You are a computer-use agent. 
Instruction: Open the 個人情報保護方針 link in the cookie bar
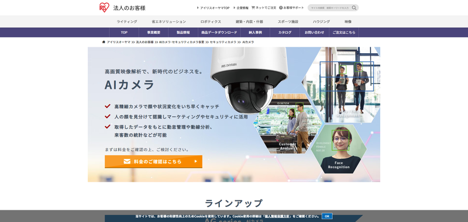point(277,216)
